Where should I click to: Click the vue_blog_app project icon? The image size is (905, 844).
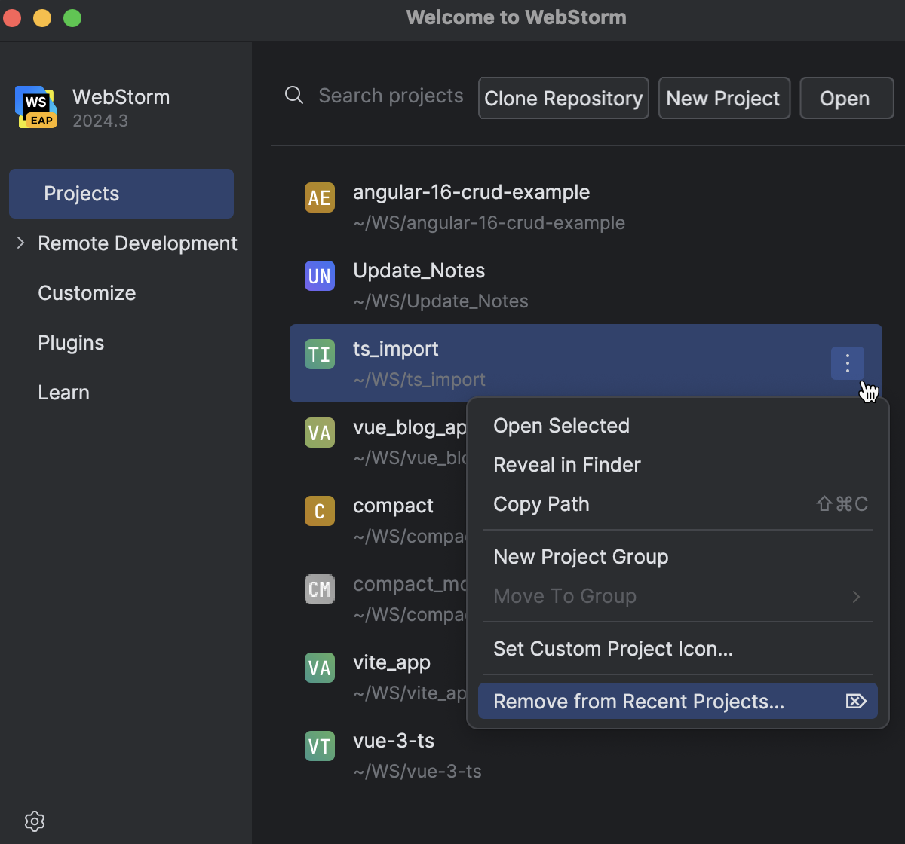pyautogui.click(x=319, y=433)
